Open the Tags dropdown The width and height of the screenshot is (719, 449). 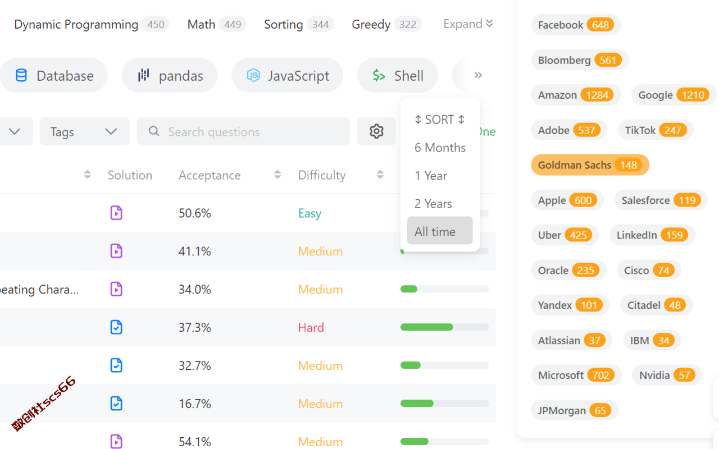point(84,131)
